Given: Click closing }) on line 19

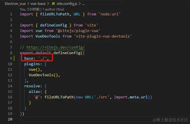Looking at the screenshot, I should (x=22, y=114).
